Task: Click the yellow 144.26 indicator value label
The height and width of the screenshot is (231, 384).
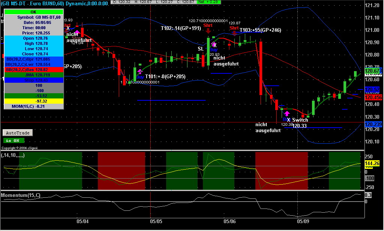Action: pyautogui.click(x=372, y=163)
